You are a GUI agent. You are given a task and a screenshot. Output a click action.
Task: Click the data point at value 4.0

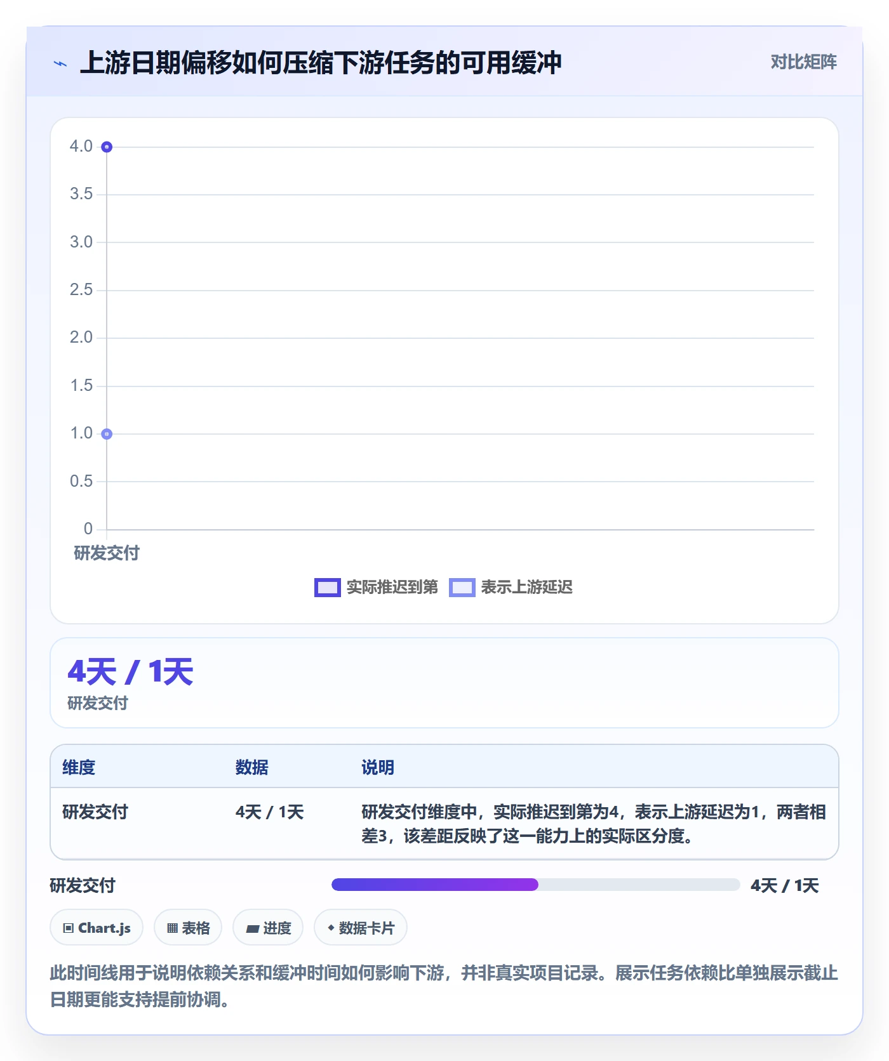click(x=107, y=147)
